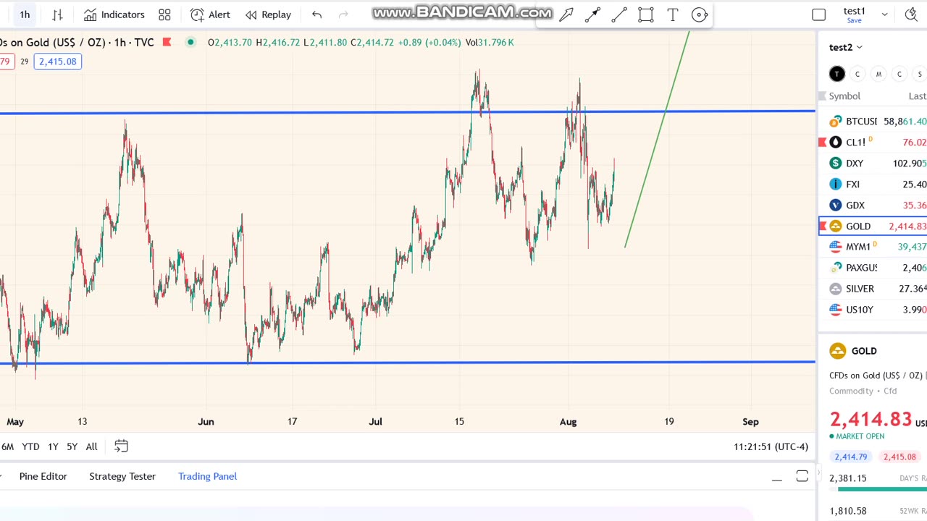Viewport: 927px width, 521px height.
Task: Maximize the bottom panel
Action: [802, 476]
